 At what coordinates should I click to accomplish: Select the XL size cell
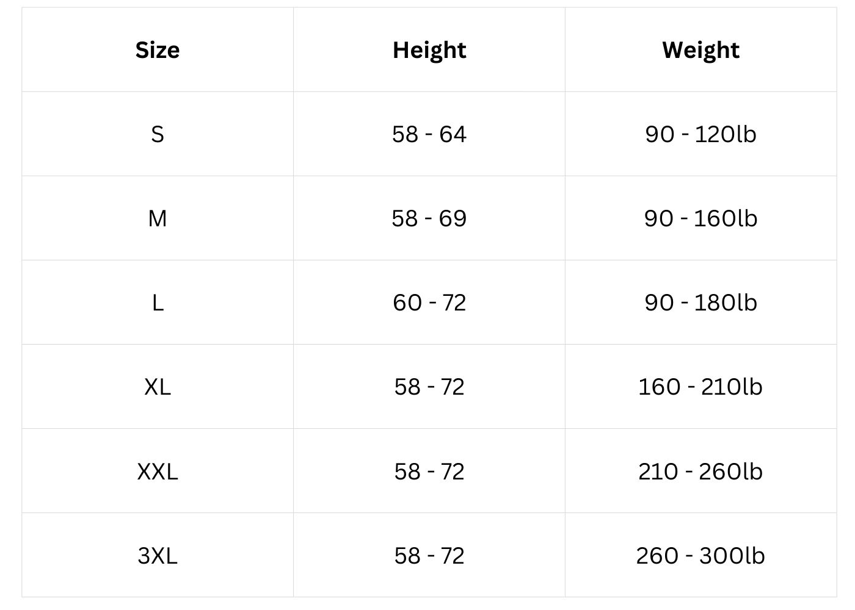tap(158, 387)
